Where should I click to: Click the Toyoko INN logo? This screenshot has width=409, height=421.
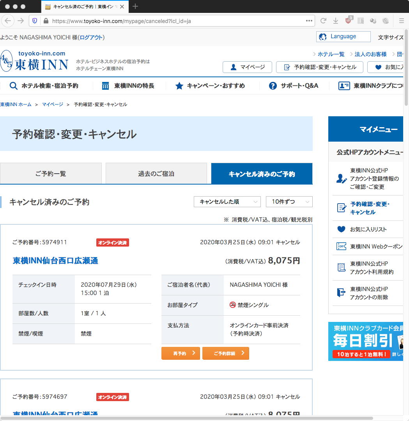(x=34, y=61)
